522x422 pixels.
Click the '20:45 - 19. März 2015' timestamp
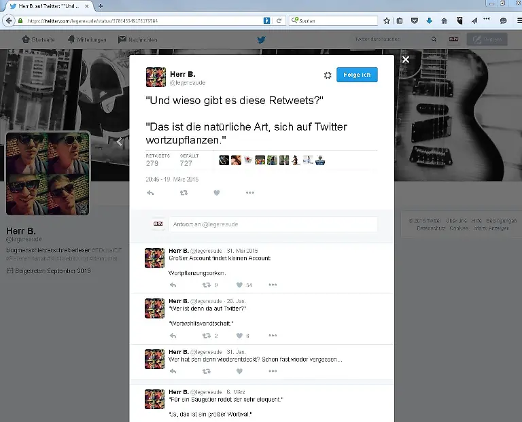(172, 179)
